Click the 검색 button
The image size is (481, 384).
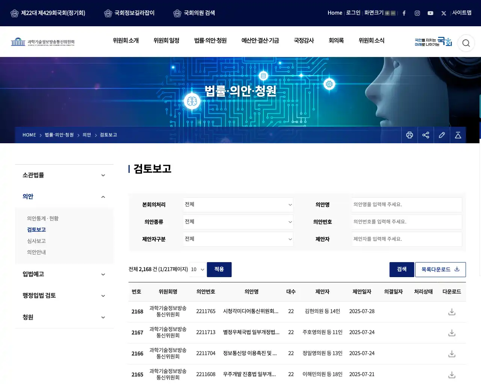tap(402, 270)
